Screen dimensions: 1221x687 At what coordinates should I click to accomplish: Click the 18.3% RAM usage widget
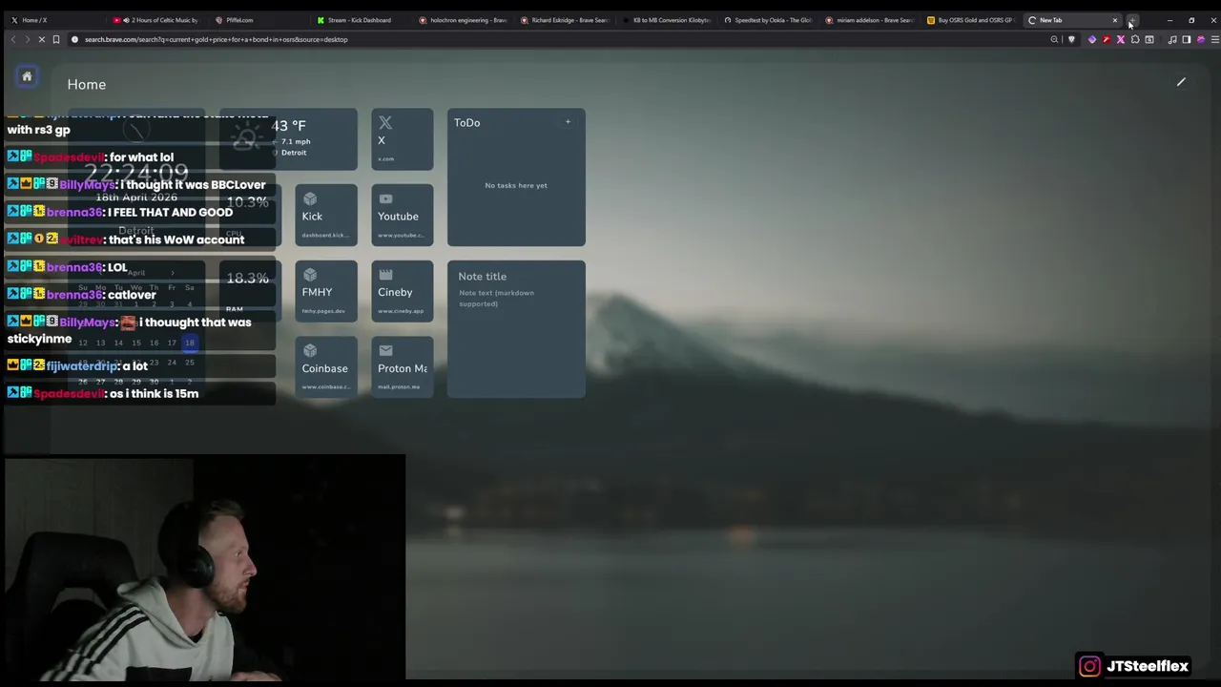point(248,292)
